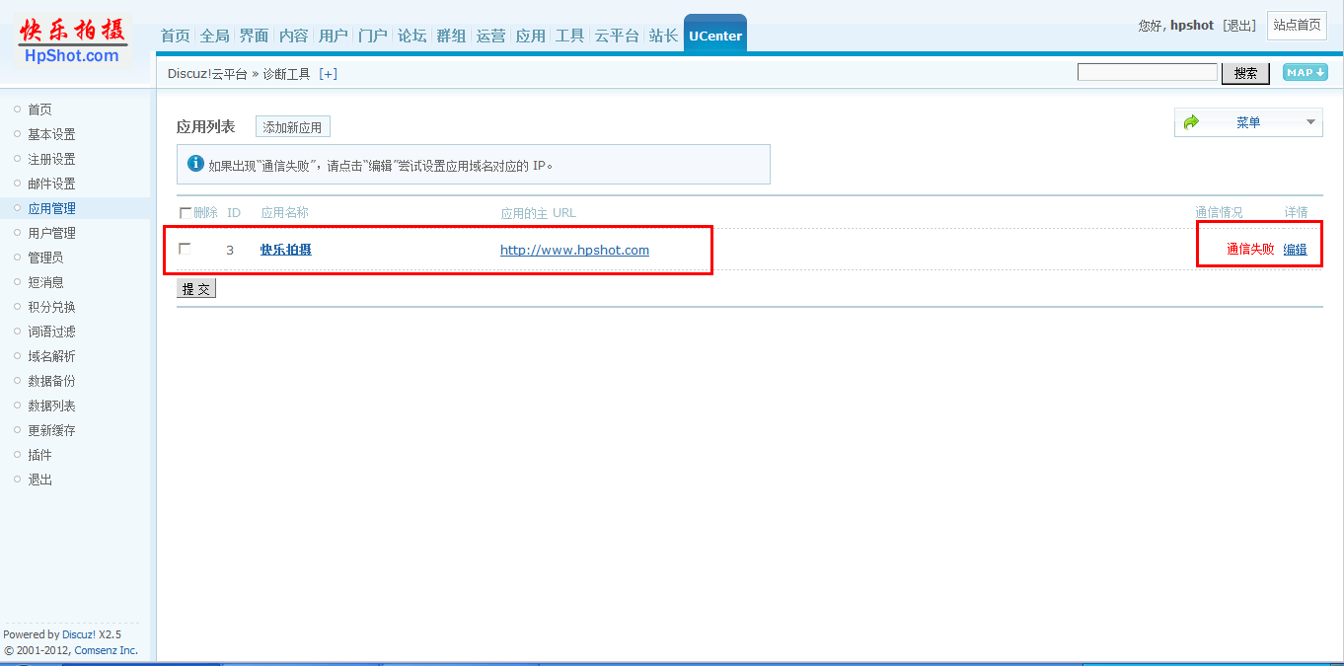The width and height of the screenshot is (1344, 666).
Task: Select the UCenter tab
Action: (x=715, y=35)
